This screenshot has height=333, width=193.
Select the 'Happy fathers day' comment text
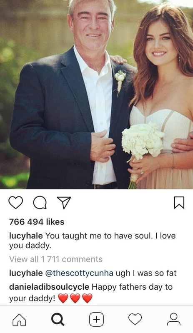tap(91, 293)
